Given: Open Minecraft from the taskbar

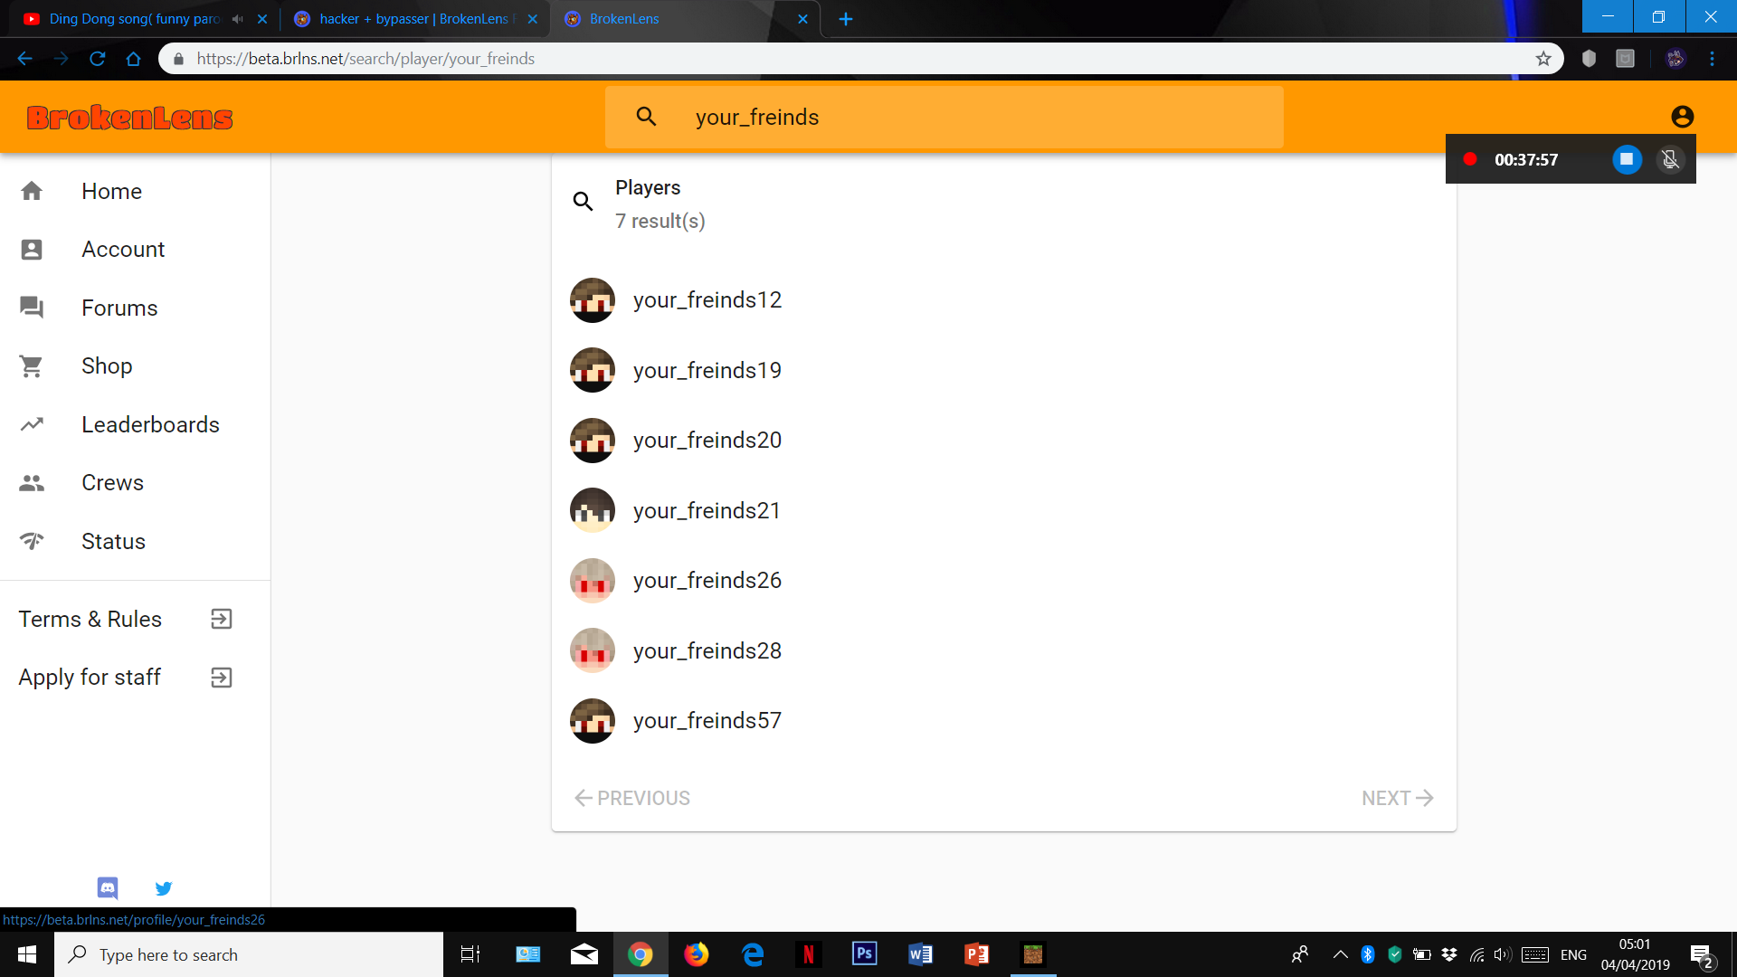Looking at the screenshot, I should coord(1033,954).
